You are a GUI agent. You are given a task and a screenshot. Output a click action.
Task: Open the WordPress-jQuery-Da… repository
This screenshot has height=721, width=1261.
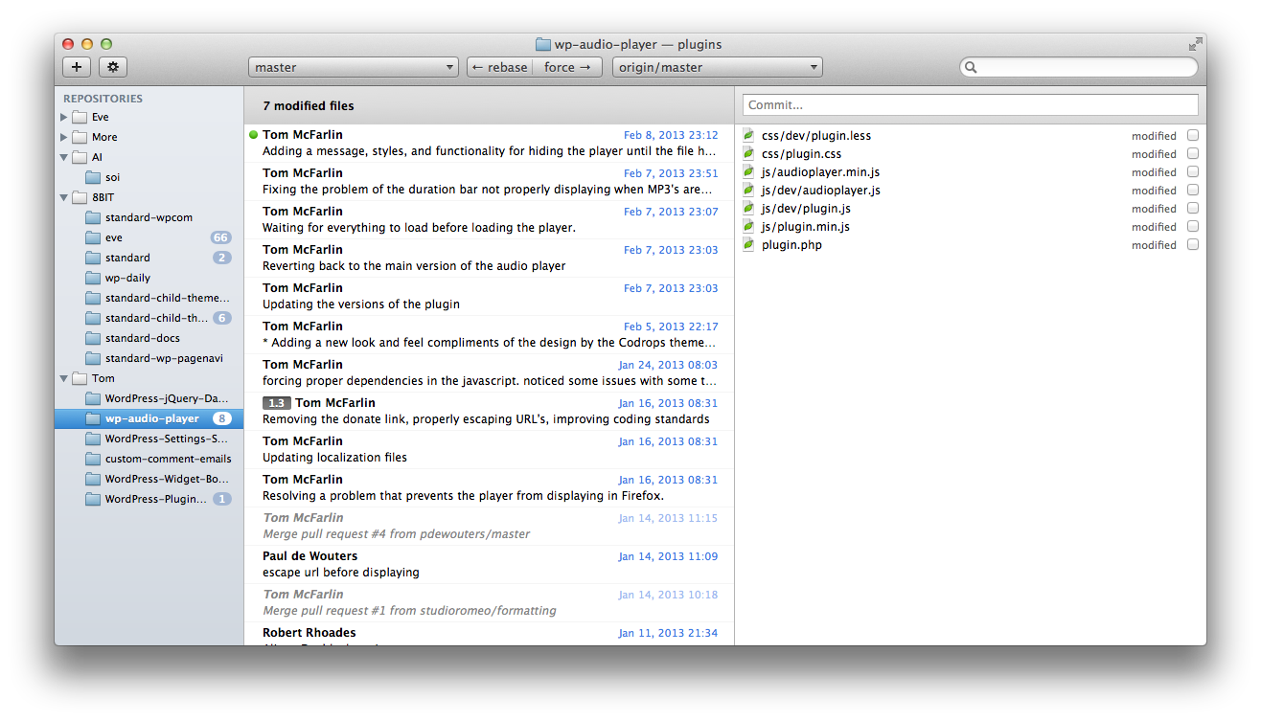[149, 398]
